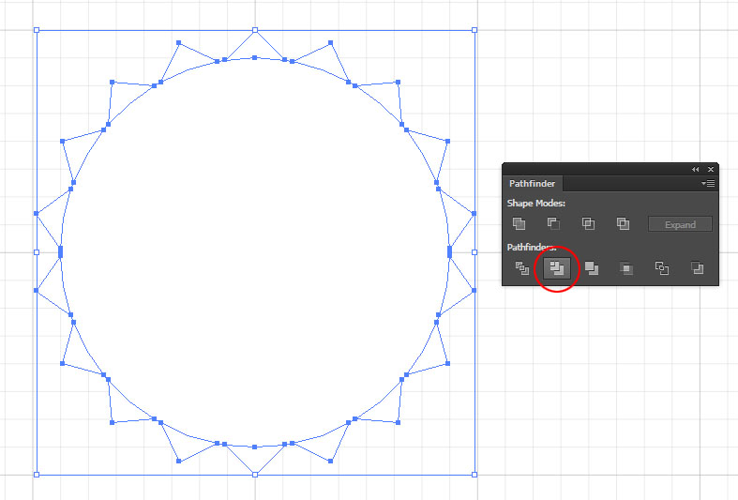Click the left-middle bounding box handle
738x500 pixels.
37,251
